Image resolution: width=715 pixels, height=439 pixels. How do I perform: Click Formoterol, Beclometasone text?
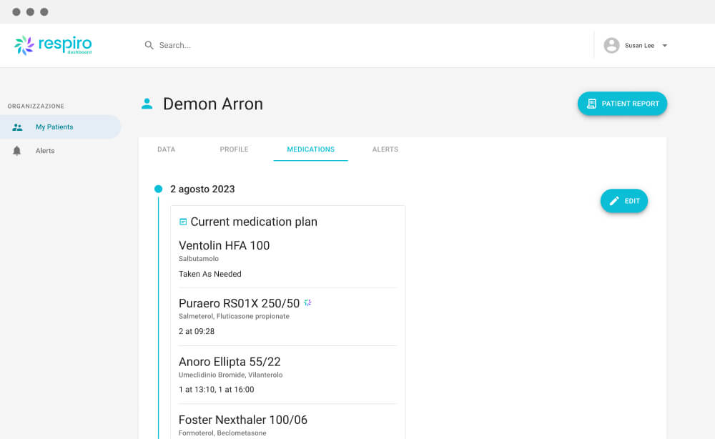tap(222, 433)
